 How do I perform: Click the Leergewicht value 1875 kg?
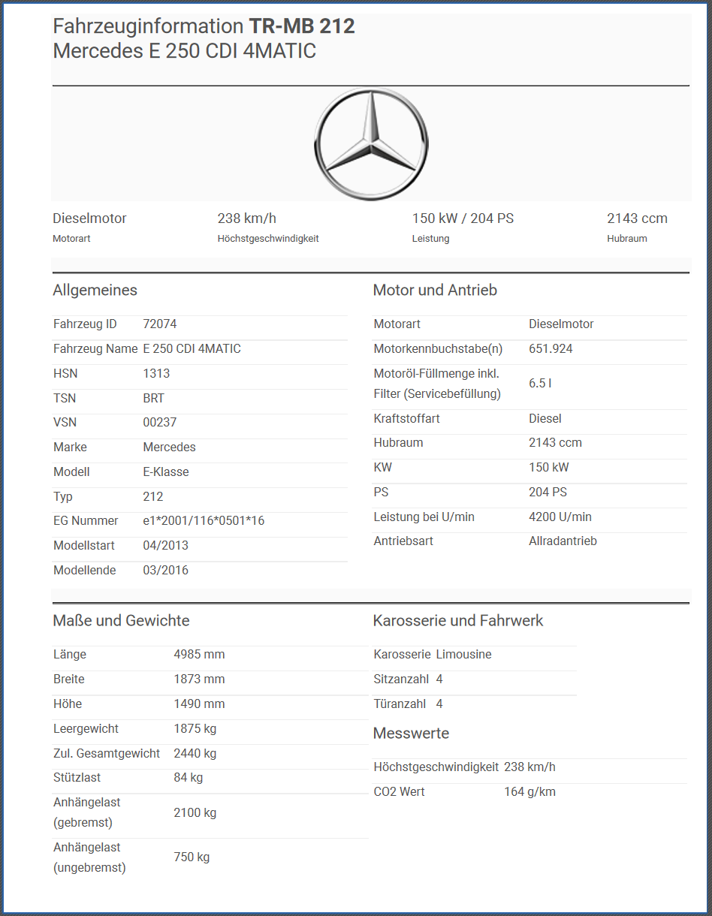pos(195,729)
